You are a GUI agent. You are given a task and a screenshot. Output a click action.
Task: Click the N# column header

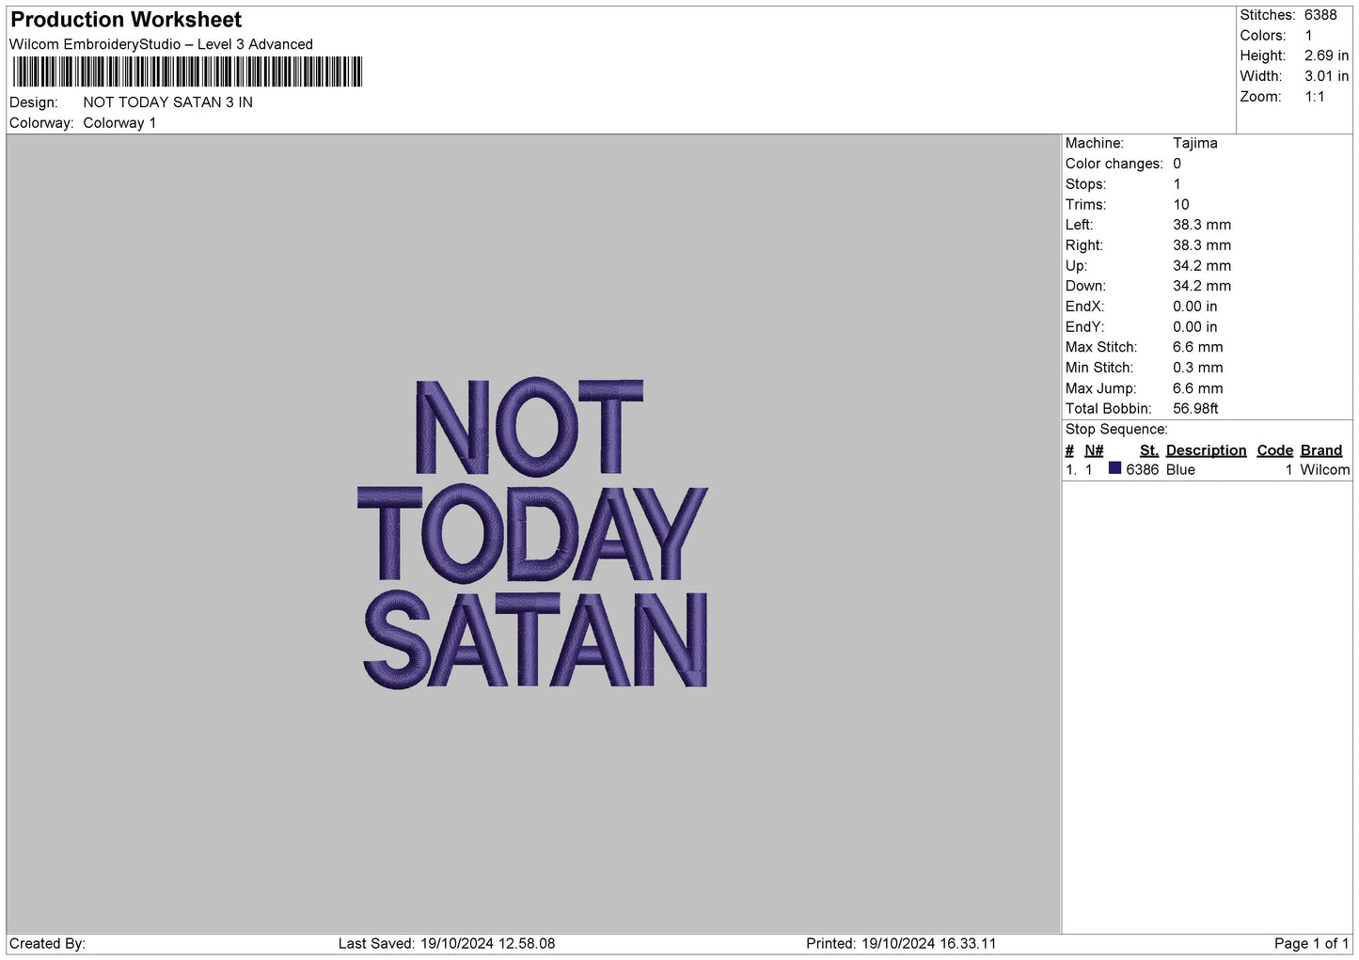(x=1094, y=450)
